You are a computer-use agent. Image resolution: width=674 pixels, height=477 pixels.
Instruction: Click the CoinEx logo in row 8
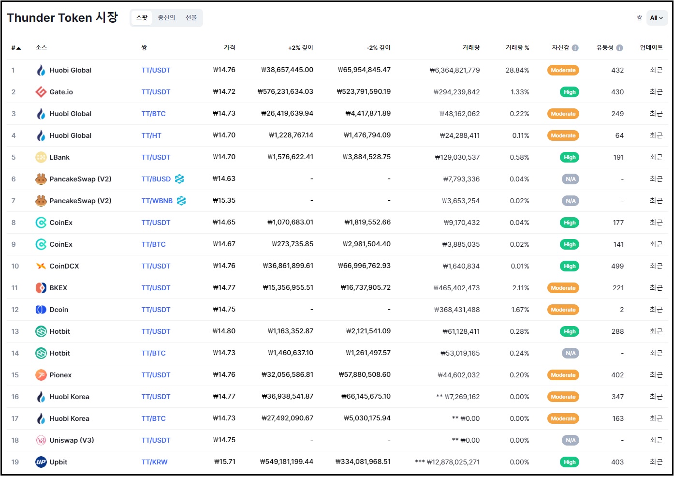41,223
